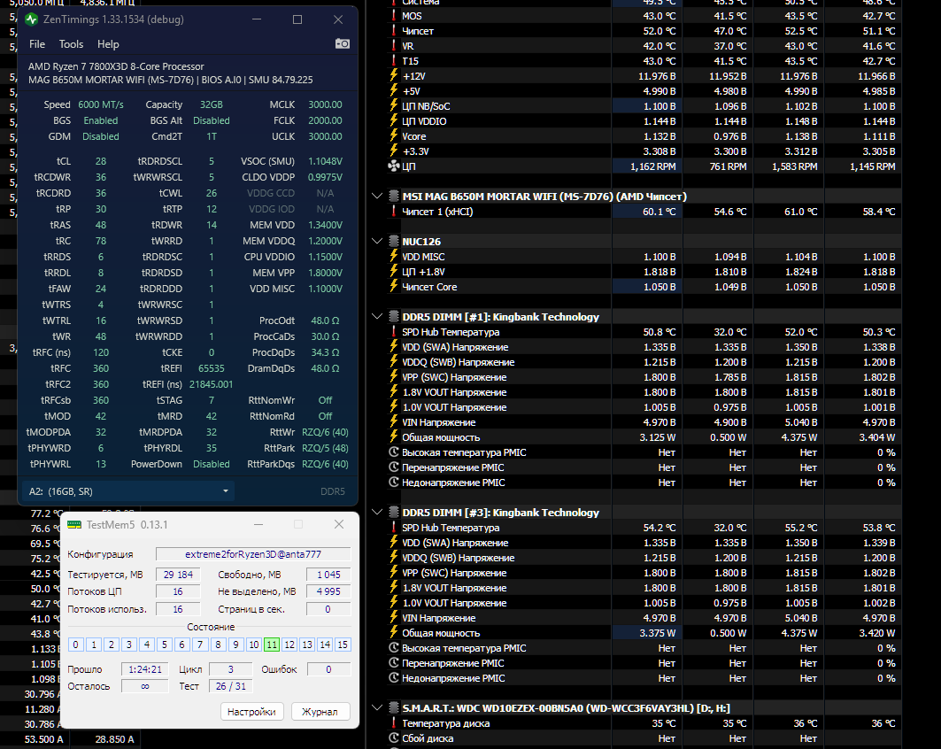Image resolution: width=941 pixels, height=749 pixels.
Task: Click the lightning icon next to +5V
Action: [394, 90]
